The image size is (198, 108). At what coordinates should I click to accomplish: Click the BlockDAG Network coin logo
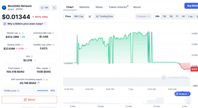tap(4, 7)
